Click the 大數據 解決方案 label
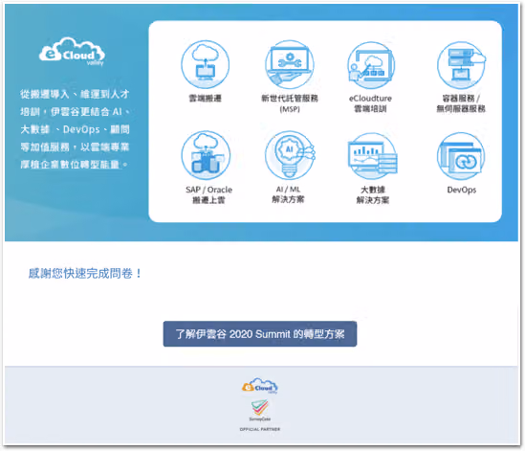 [373, 194]
